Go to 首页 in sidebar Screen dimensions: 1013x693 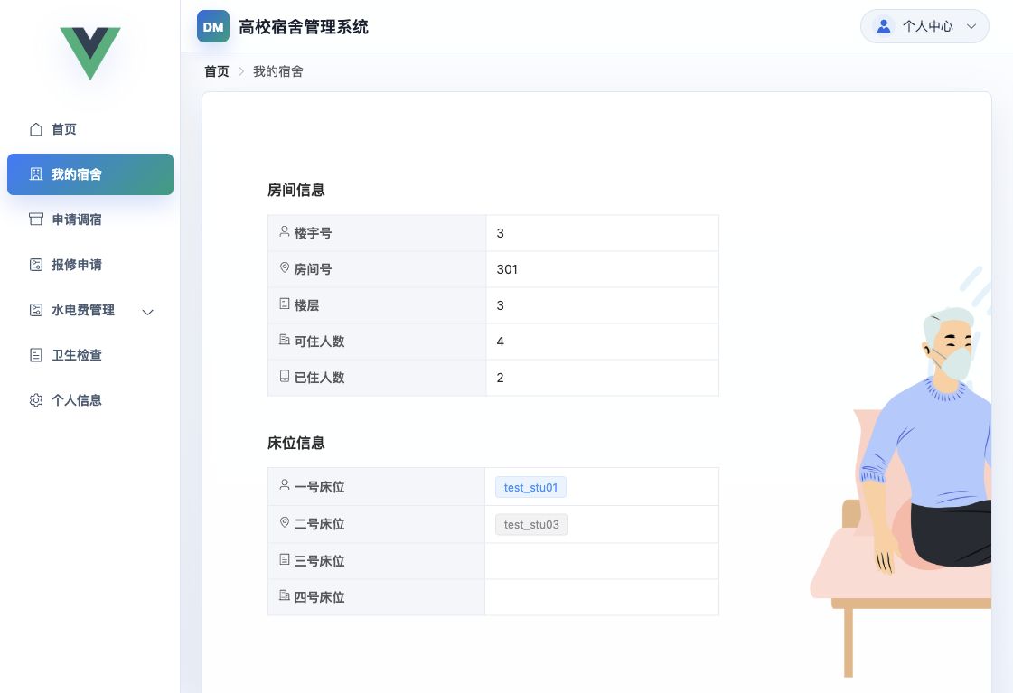(90, 129)
